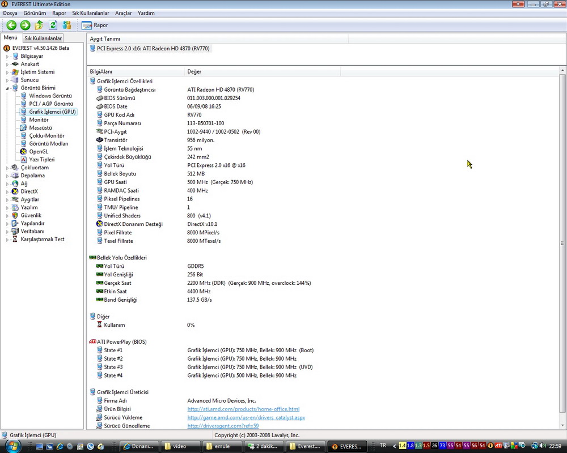Select the Band Genişliği row
Viewport: 567px width, 453px height.
(323, 300)
